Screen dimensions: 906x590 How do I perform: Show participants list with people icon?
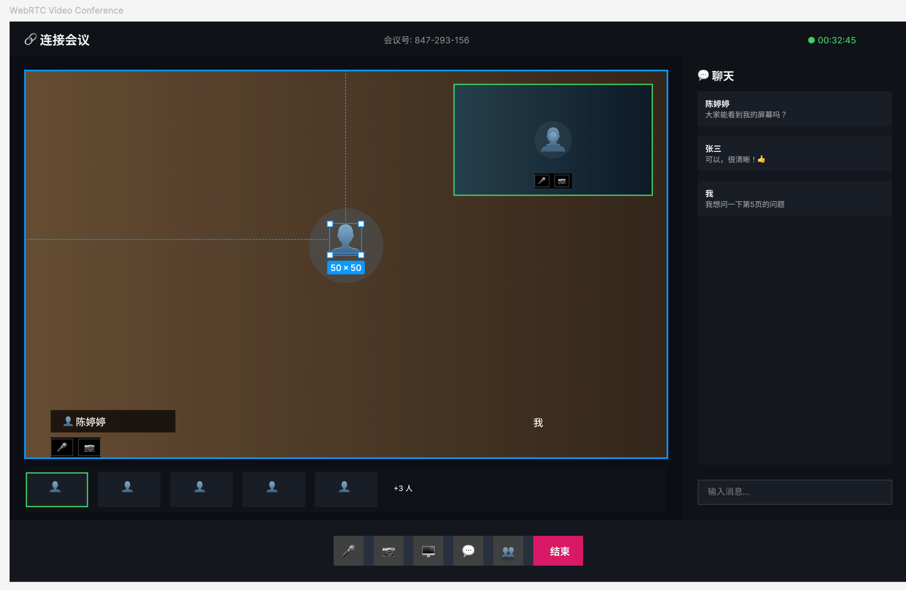tap(508, 551)
